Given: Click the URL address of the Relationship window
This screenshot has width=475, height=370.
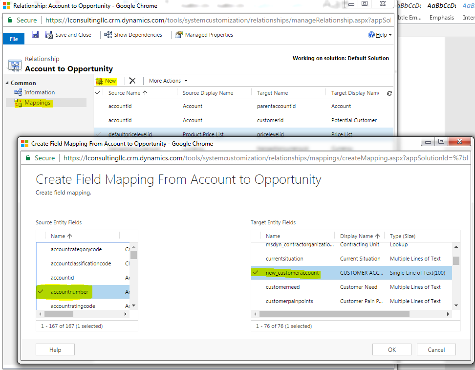Looking at the screenshot, I should pos(218,20).
